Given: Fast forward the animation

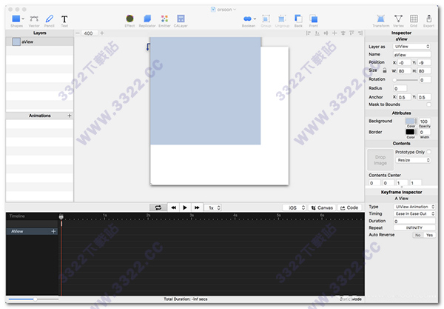Looking at the screenshot, I should point(197,207).
